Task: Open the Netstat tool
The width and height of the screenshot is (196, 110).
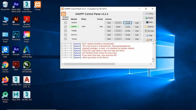Action: (149, 18)
